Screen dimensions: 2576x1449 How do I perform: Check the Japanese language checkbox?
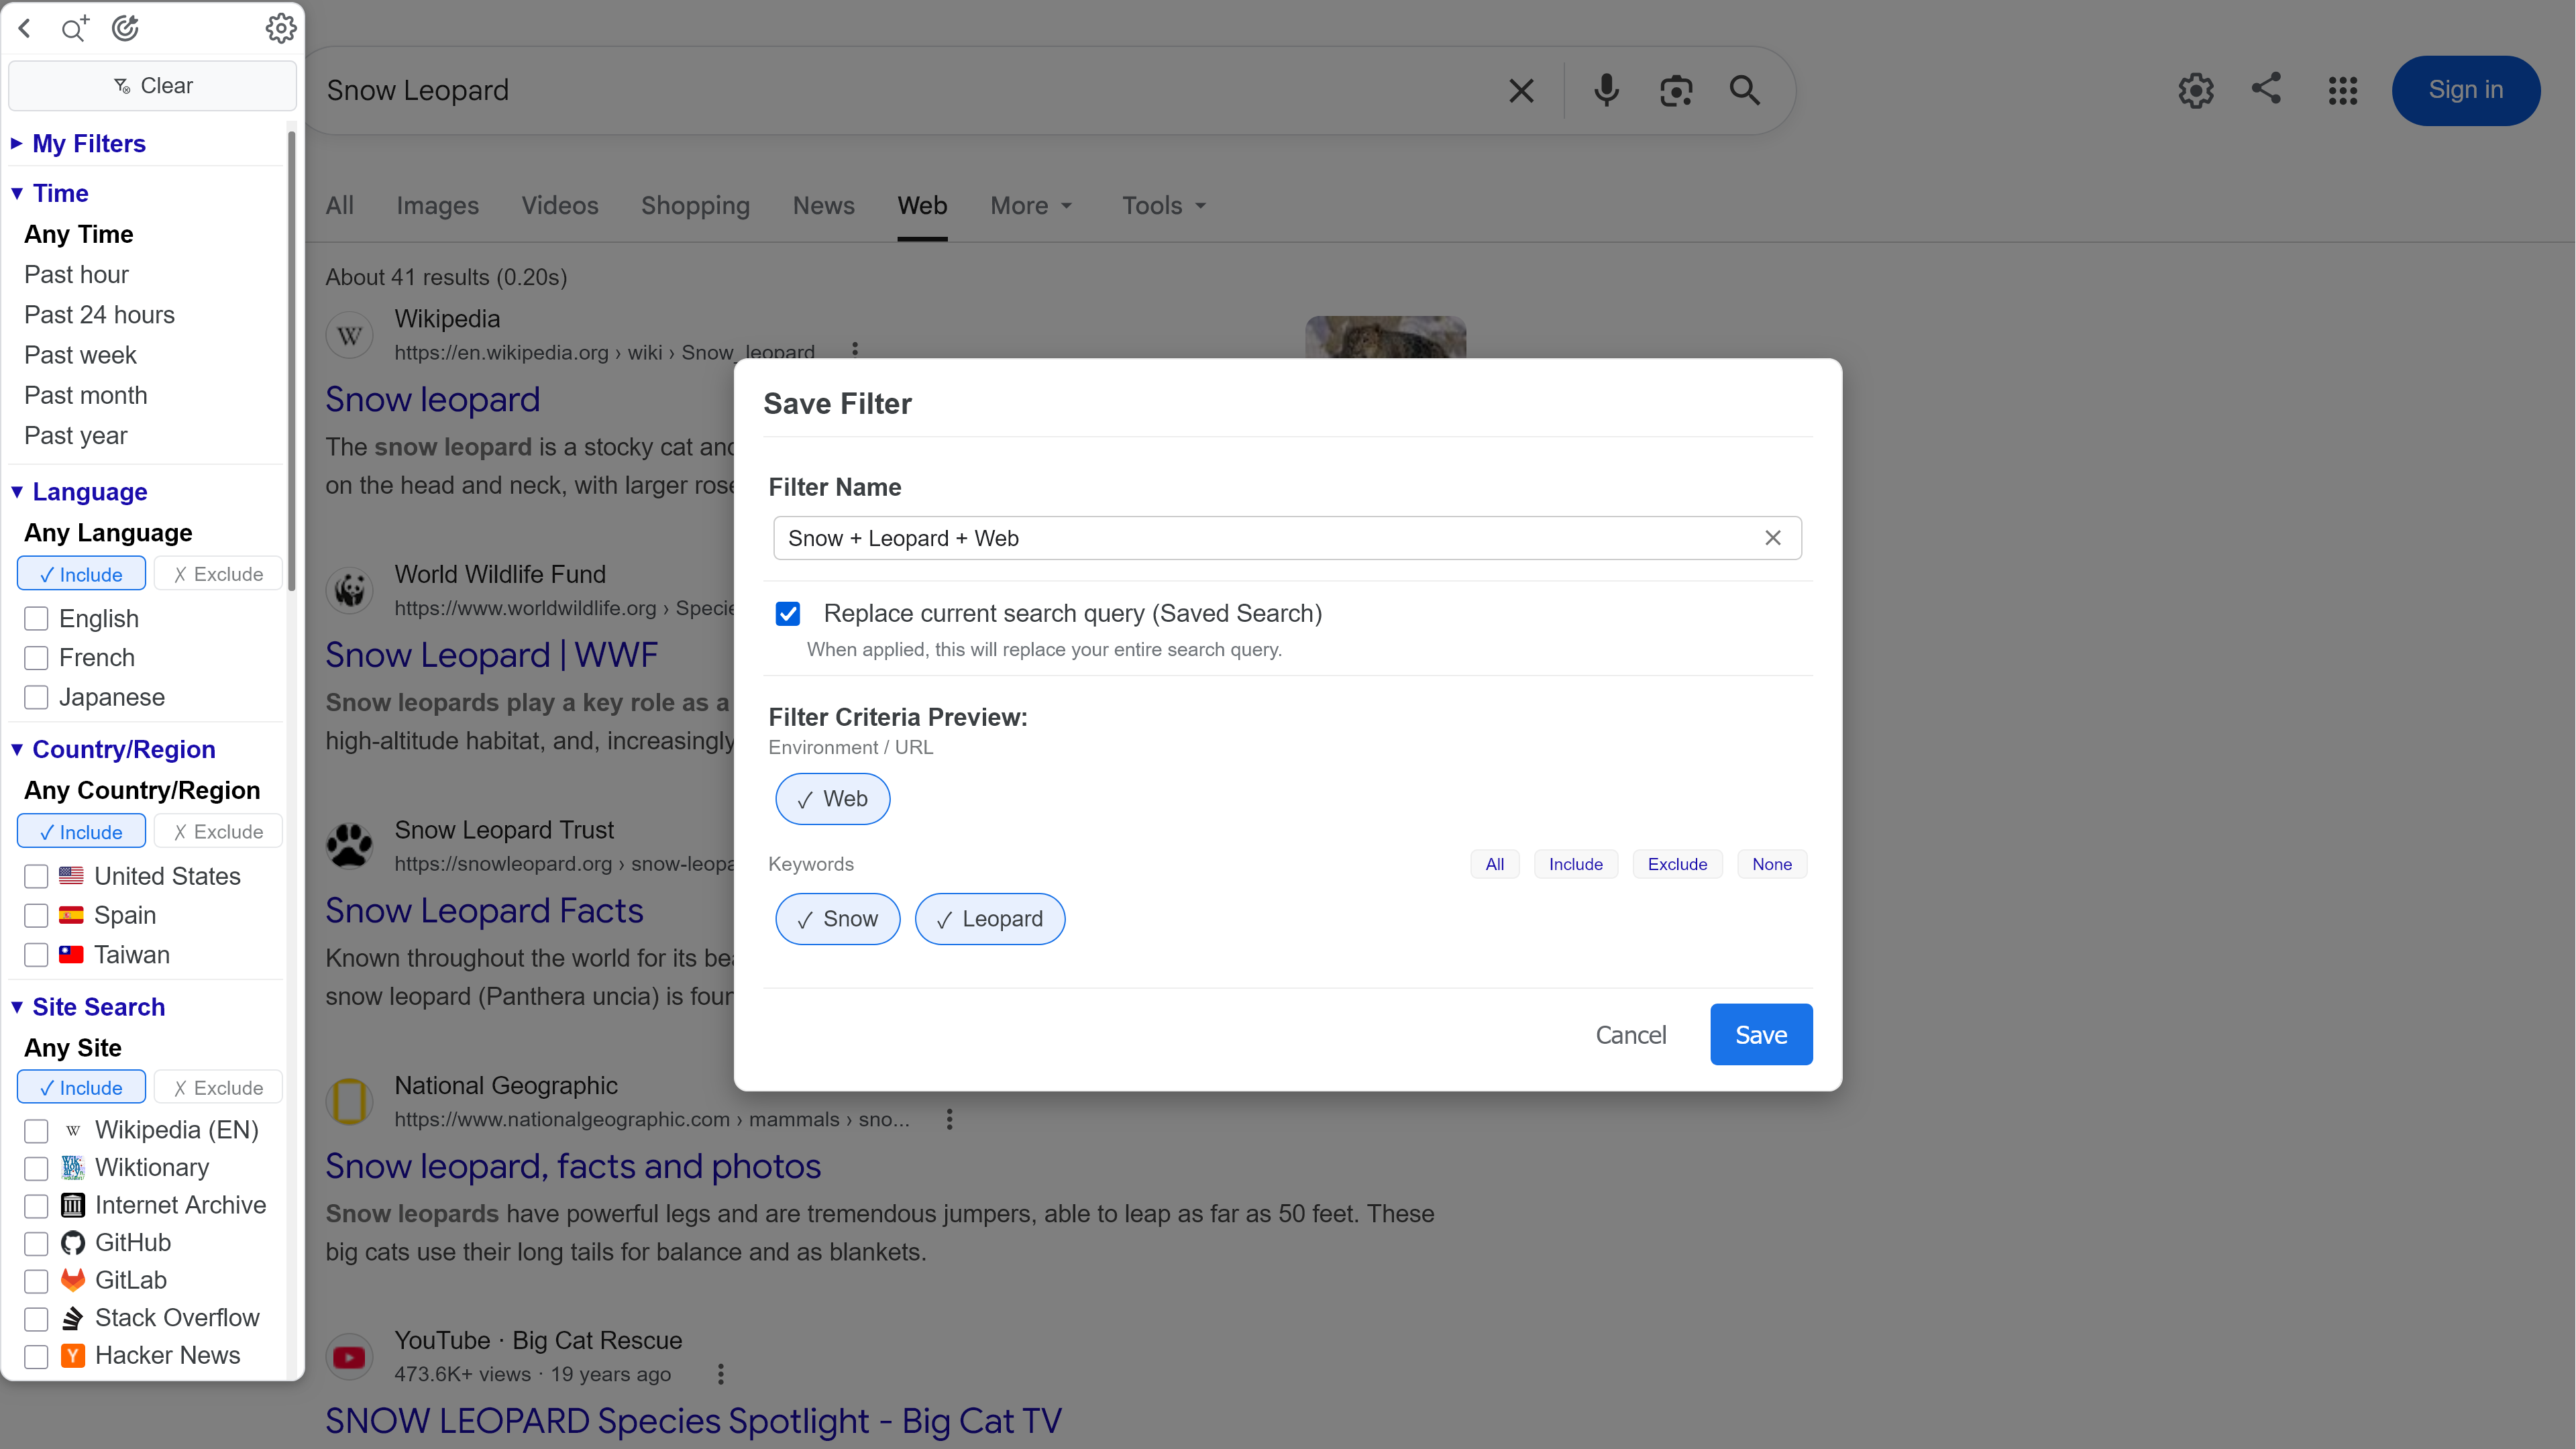click(x=36, y=697)
